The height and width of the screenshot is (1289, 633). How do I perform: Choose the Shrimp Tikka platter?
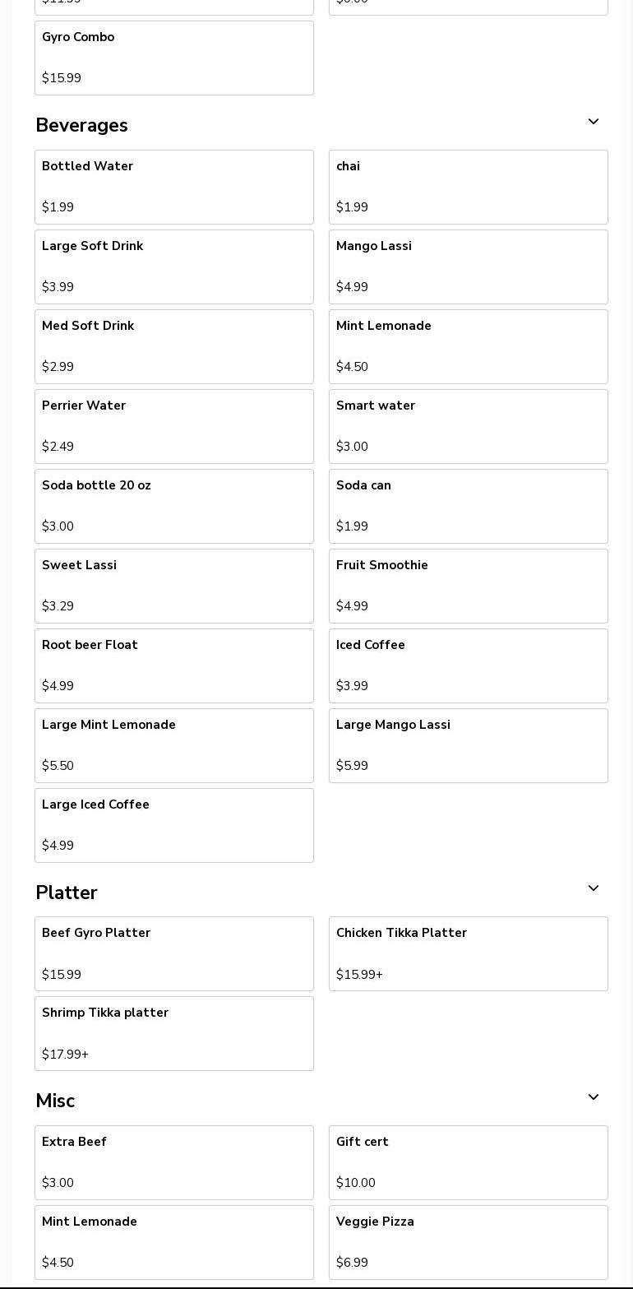(174, 1033)
